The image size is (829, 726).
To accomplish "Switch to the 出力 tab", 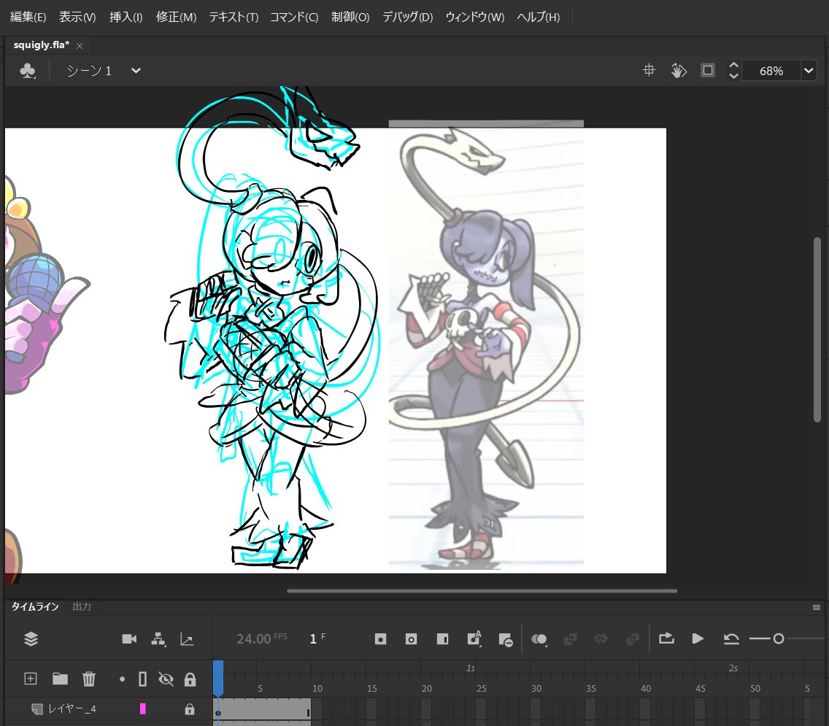I will pos(82,606).
